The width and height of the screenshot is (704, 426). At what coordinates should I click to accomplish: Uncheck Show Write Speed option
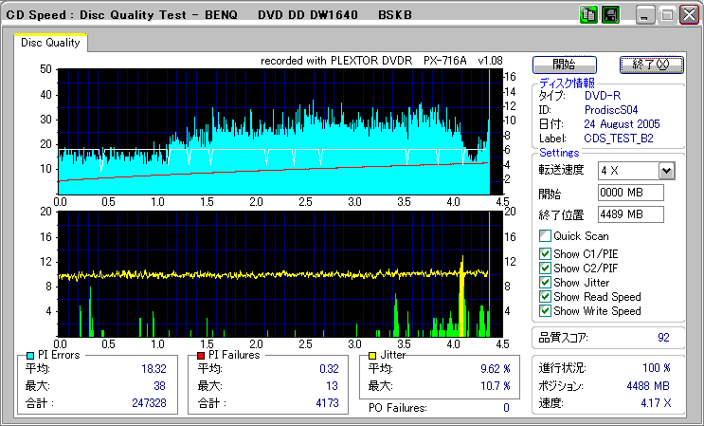click(545, 310)
